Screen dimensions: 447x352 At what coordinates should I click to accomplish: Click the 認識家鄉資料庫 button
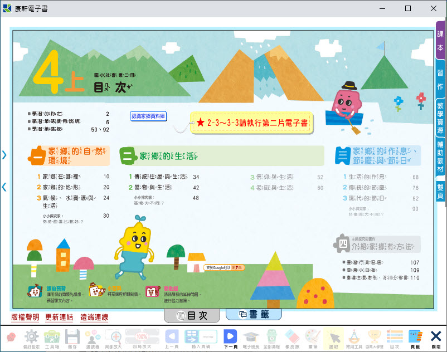click(x=148, y=116)
